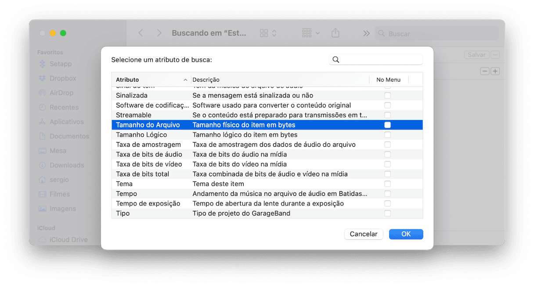Check No Menu for Taxa de amostragem
The height and width of the screenshot is (288, 534).
[387, 144]
